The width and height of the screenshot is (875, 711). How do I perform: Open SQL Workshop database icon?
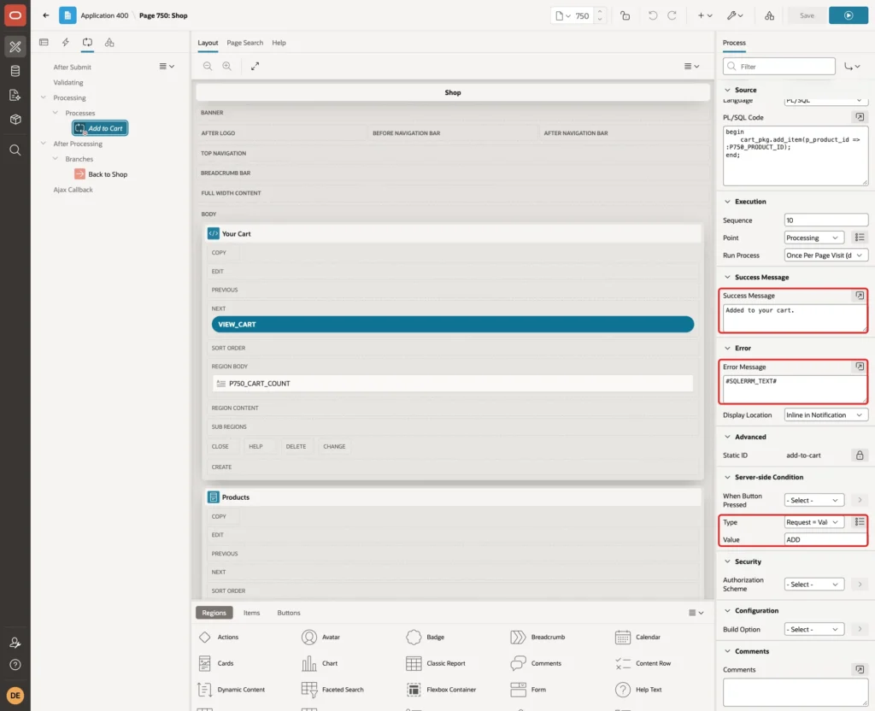point(15,71)
